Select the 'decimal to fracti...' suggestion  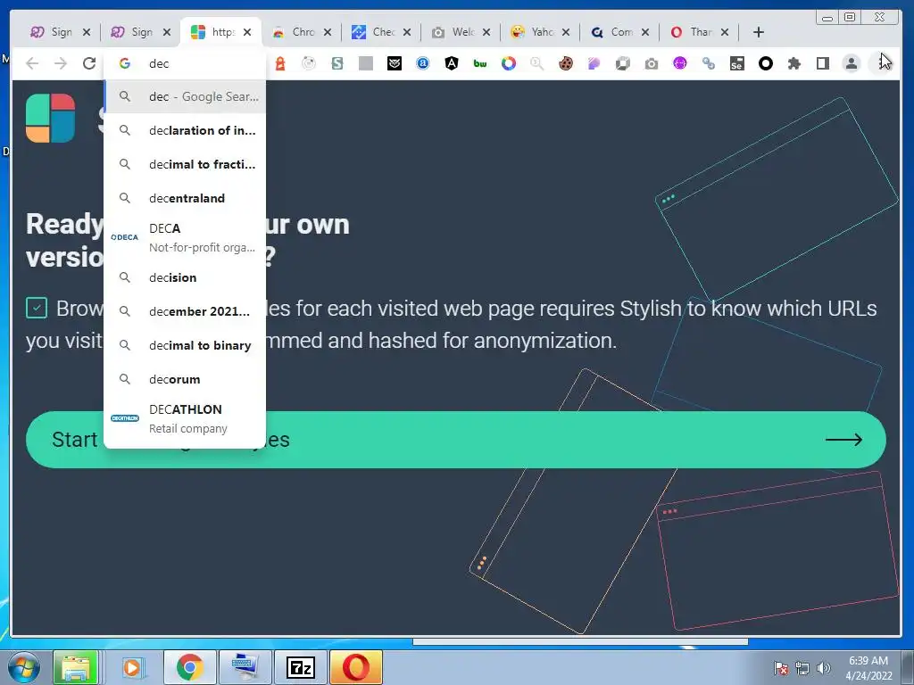(x=185, y=164)
